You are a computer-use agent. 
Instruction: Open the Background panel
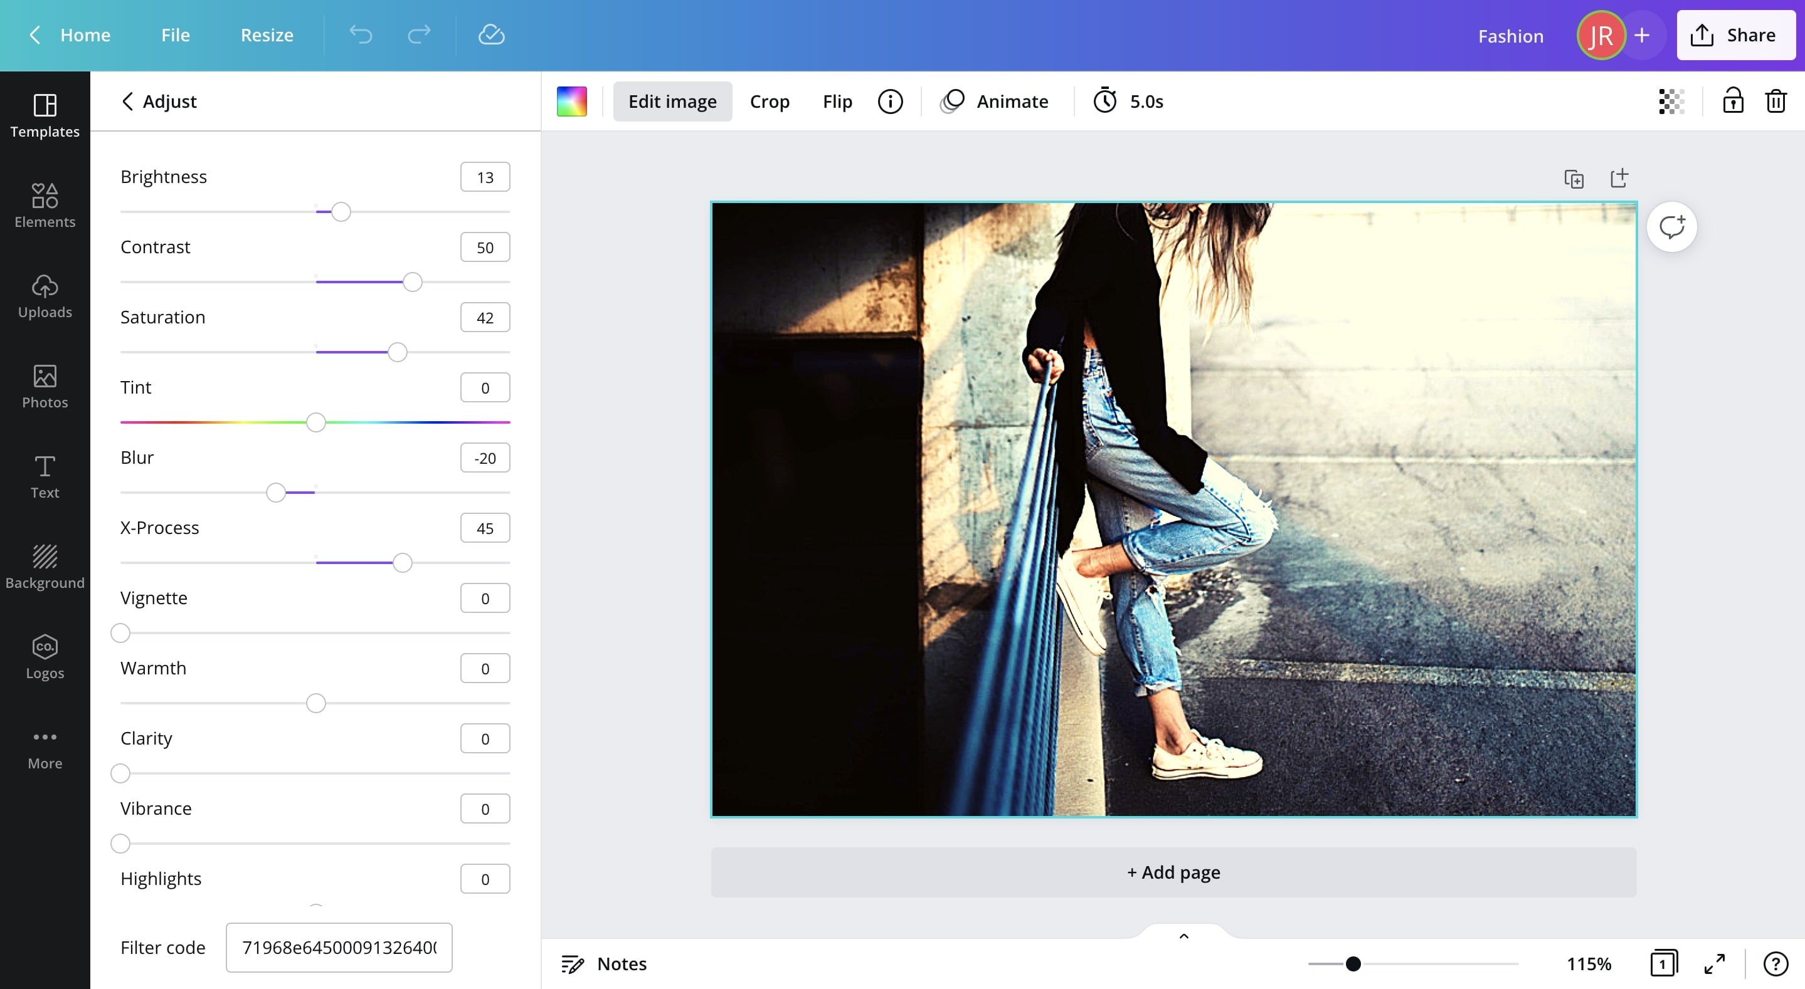[x=45, y=566]
